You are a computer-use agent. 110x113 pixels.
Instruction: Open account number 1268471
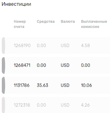click(x=22, y=65)
